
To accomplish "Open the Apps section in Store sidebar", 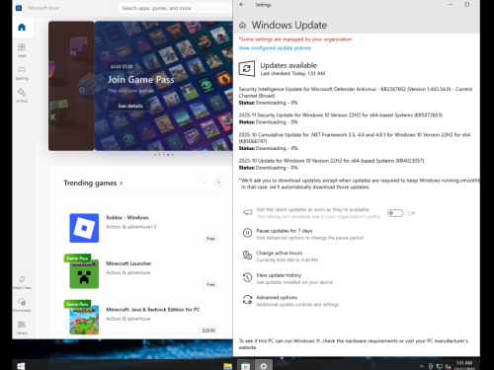I will coord(22,50).
